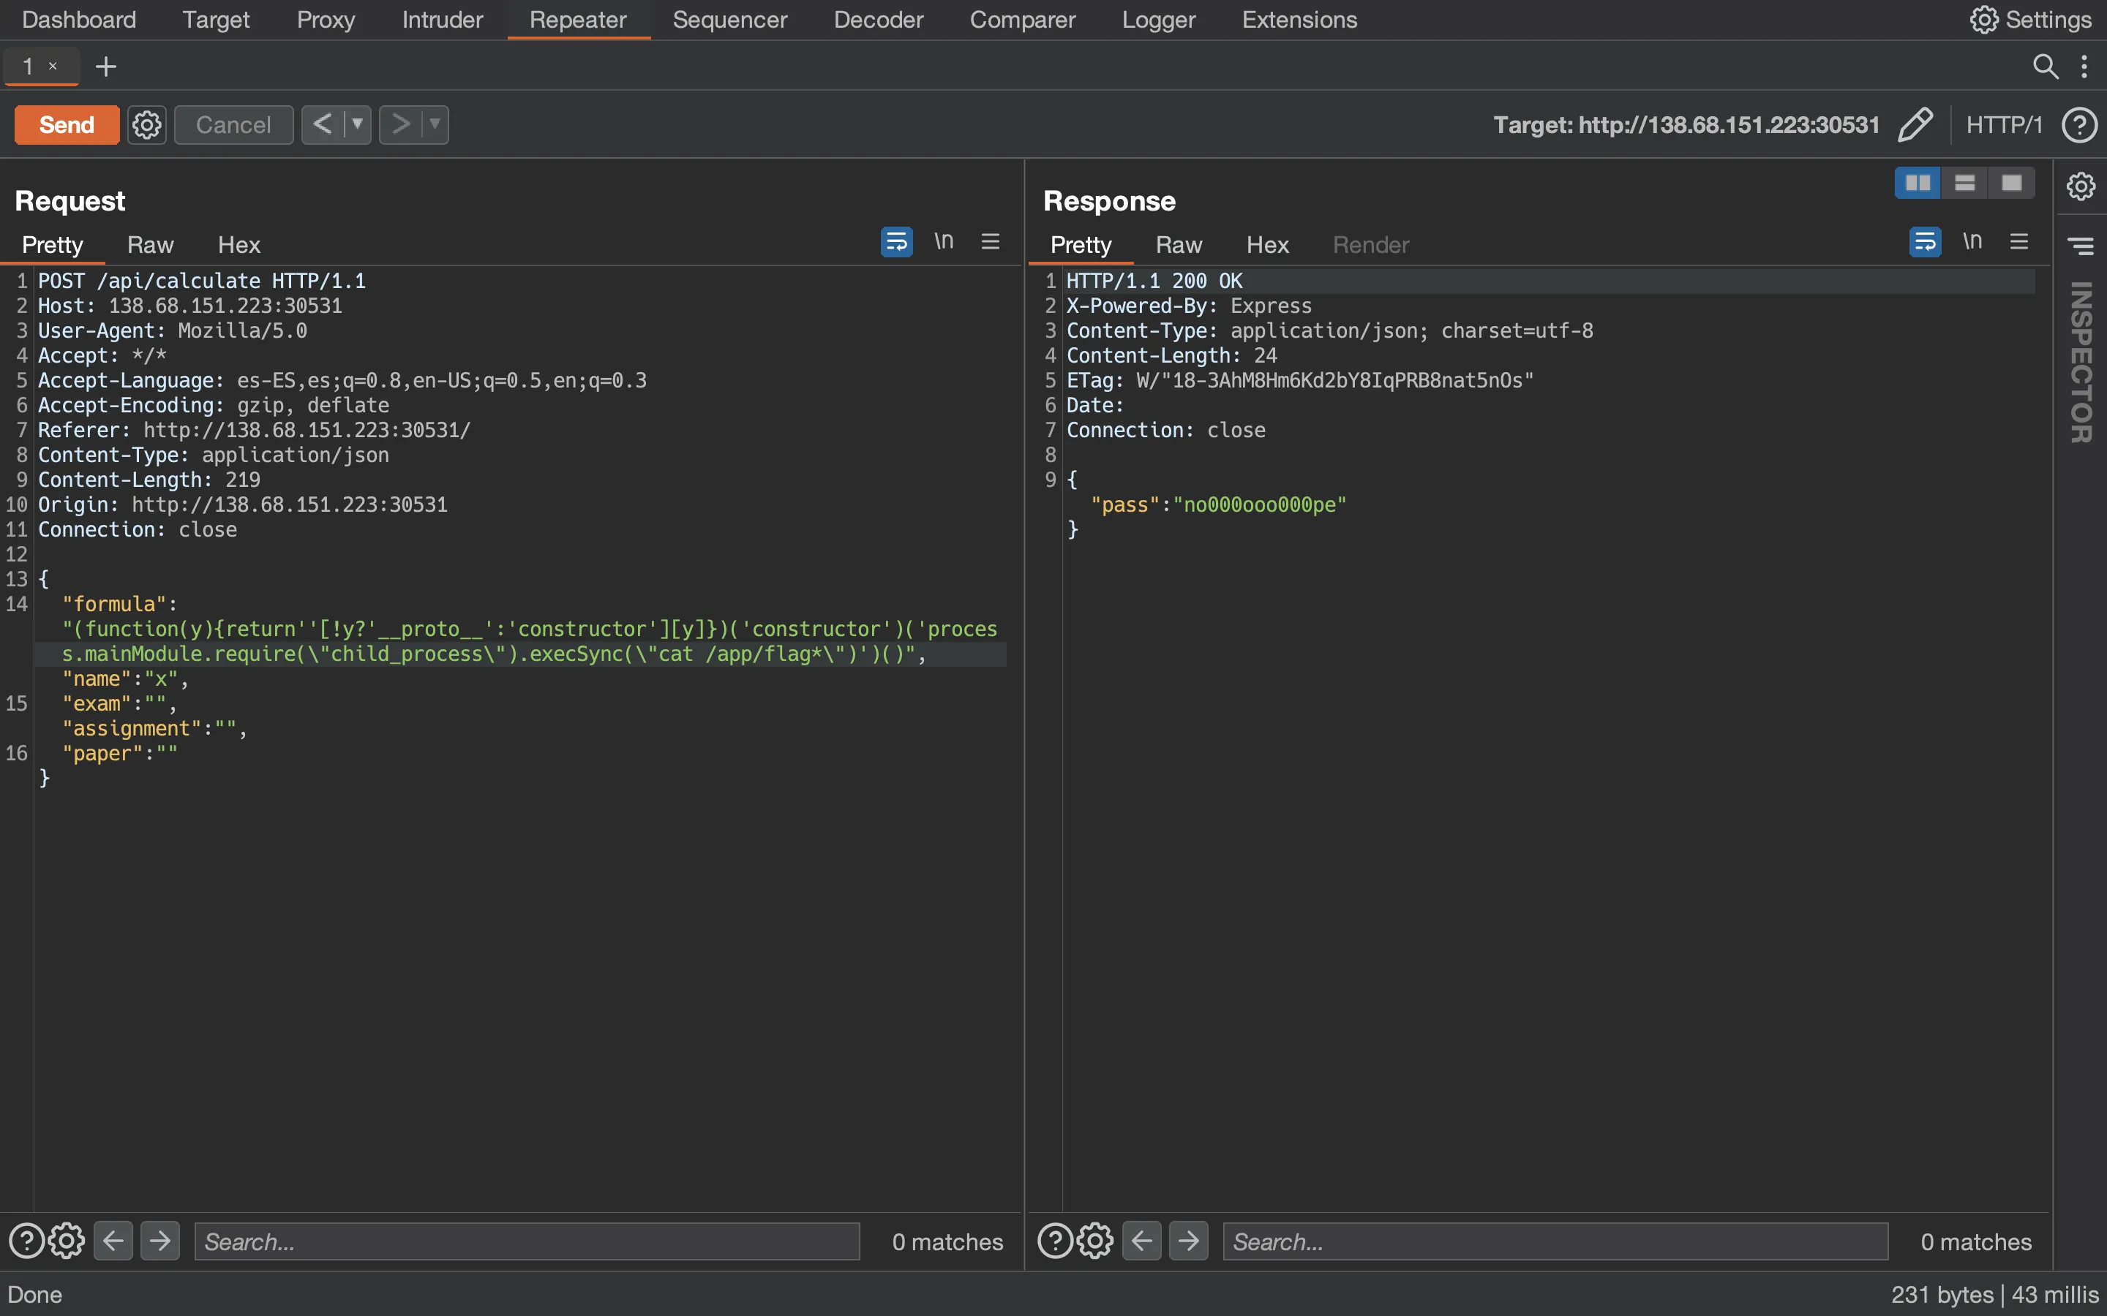Screen dimensions: 2107x1316
Task: Expand the forward history dropdown arrow
Action: click(x=435, y=124)
